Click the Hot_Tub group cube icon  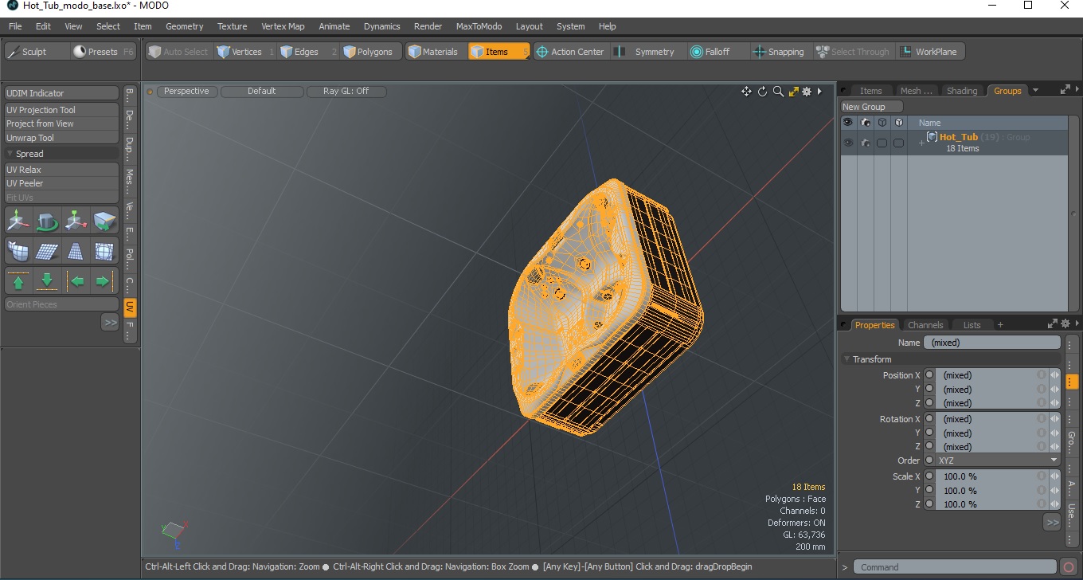click(932, 137)
